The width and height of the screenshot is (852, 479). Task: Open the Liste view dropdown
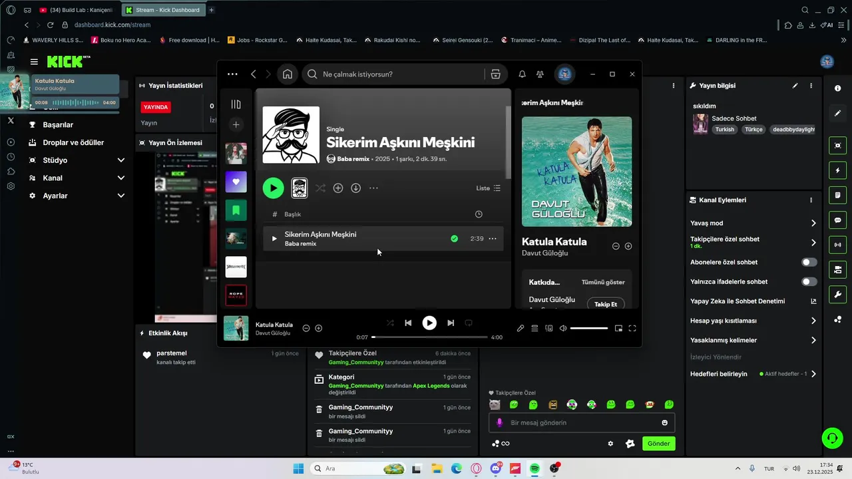tap(489, 188)
